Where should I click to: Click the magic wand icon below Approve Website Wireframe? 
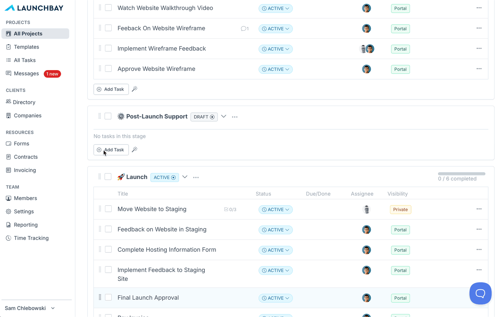click(135, 89)
